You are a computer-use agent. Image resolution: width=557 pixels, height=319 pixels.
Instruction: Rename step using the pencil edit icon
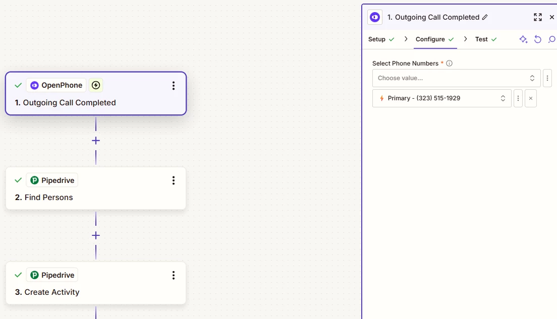click(x=485, y=17)
